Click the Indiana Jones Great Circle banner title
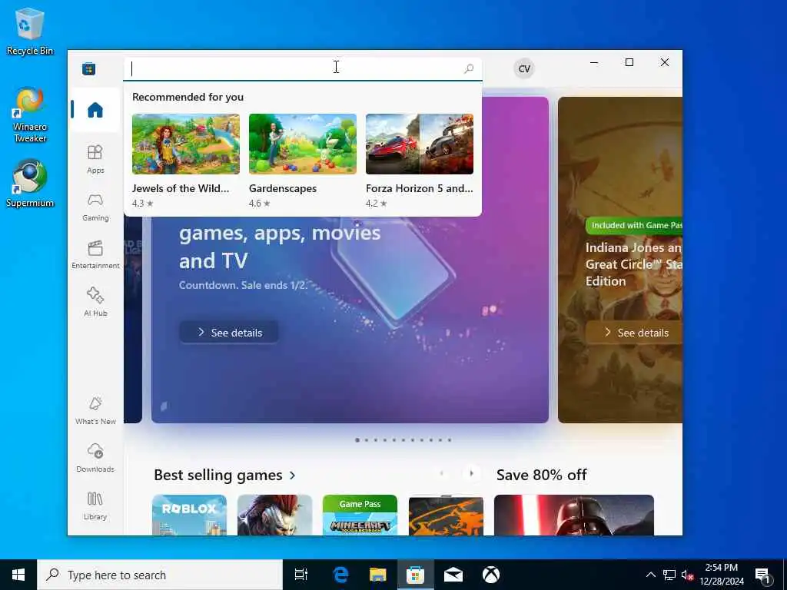Image resolution: width=787 pixels, height=590 pixels. (x=634, y=264)
